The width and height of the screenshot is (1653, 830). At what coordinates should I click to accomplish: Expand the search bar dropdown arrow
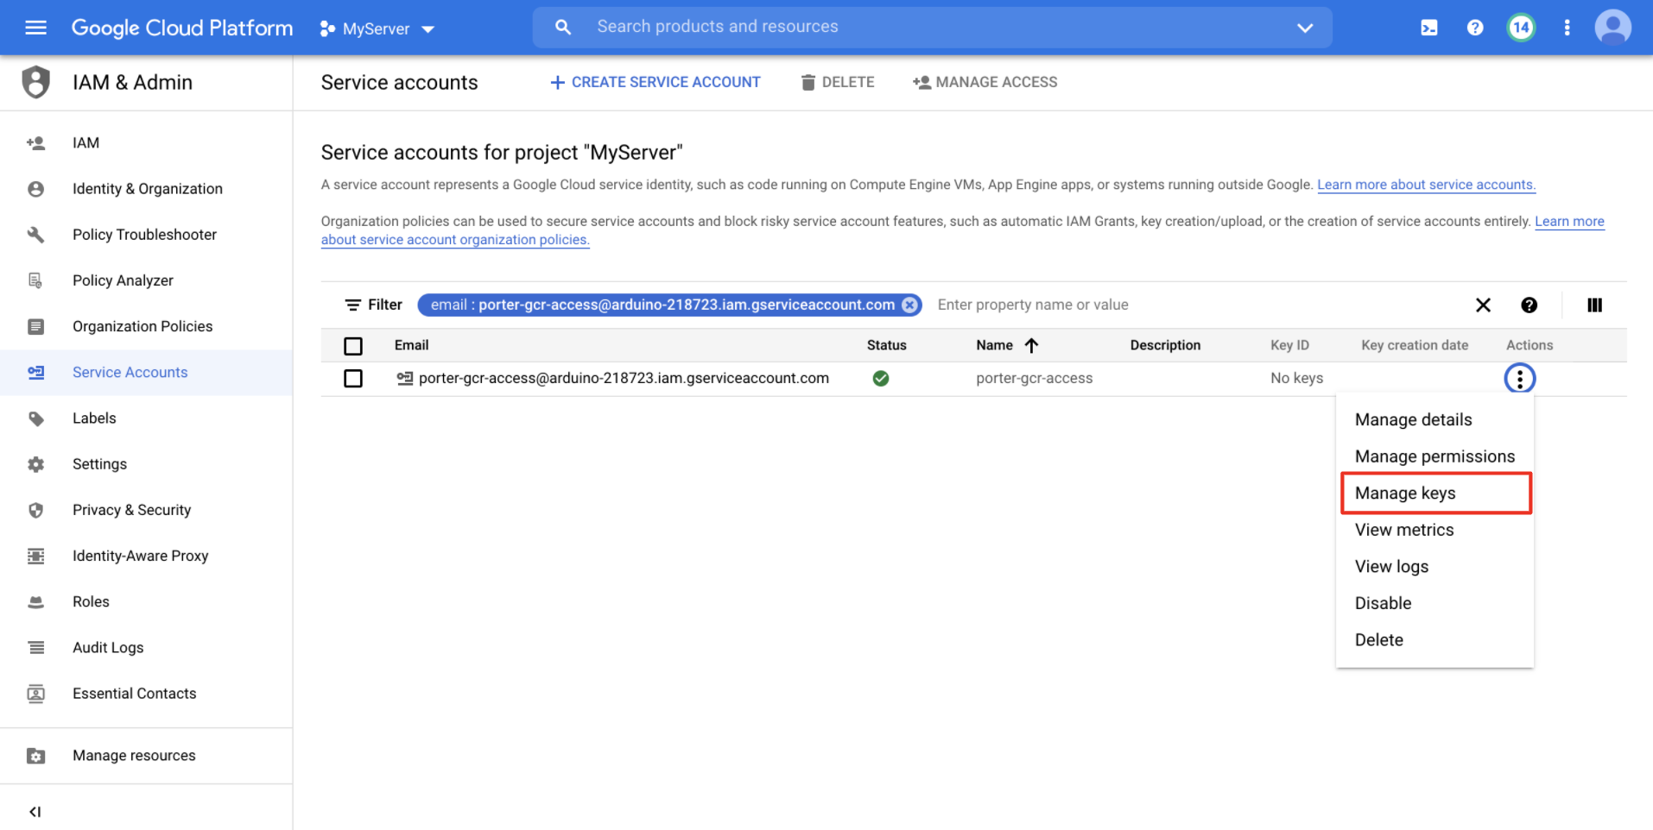[1305, 28]
